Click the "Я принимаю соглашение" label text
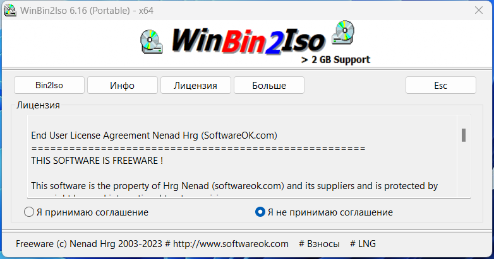494x259 pixels. (92, 212)
